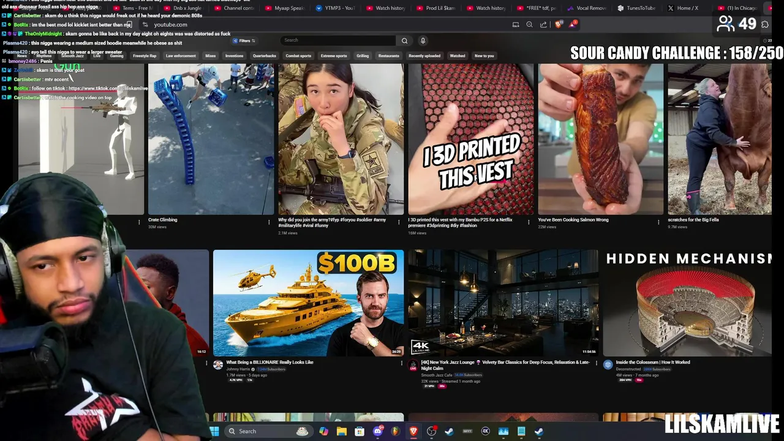Open options menu for army short
This screenshot has width=784, height=441.
399,222
